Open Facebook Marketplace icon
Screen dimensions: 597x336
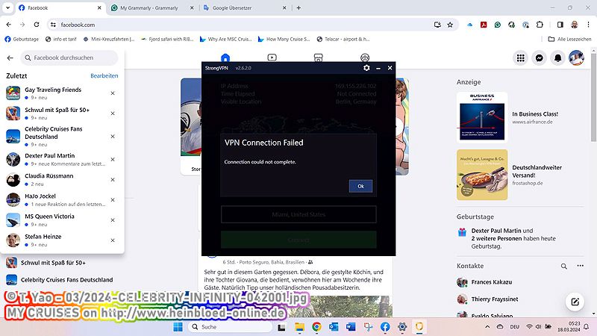pyautogui.click(x=319, y=57)
